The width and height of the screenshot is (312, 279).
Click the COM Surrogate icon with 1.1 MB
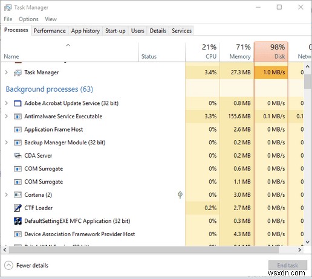point(18,182)
